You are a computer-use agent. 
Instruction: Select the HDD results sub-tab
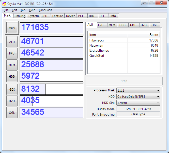tap(123, 25)
